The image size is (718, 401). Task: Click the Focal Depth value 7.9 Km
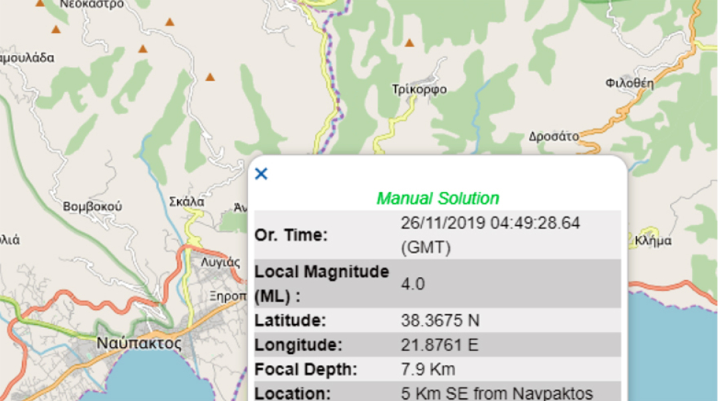pos(428,370)
